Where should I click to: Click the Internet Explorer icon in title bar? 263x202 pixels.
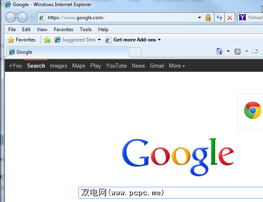[x=8, y=5]
